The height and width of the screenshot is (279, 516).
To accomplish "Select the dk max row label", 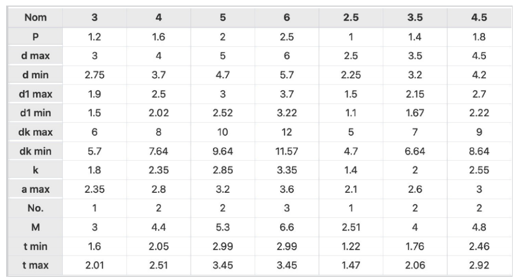I will (35, 132).
